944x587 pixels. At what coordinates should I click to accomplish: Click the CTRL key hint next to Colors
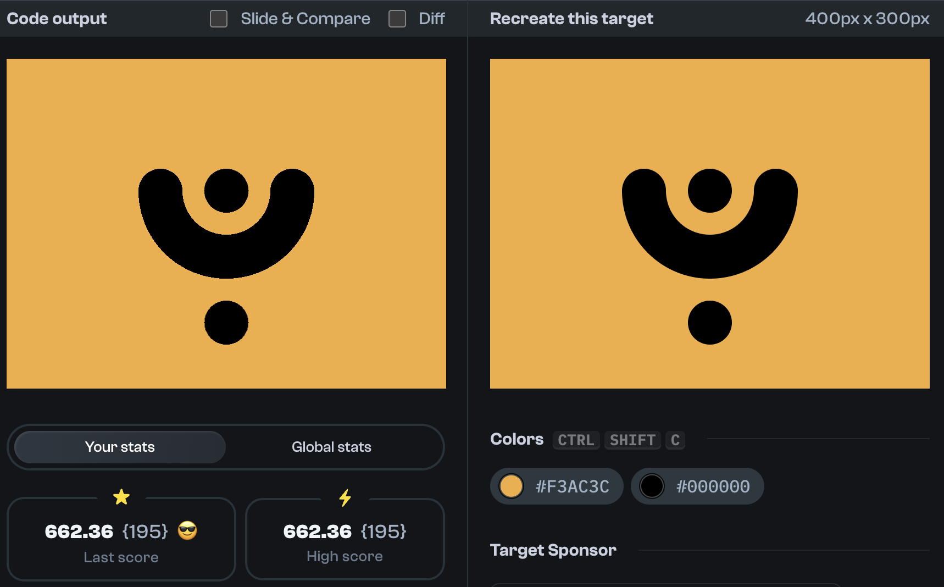(x=576, y=440)
